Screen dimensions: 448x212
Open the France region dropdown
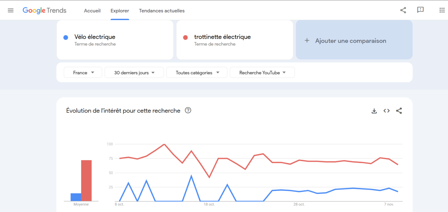[83, 72]
